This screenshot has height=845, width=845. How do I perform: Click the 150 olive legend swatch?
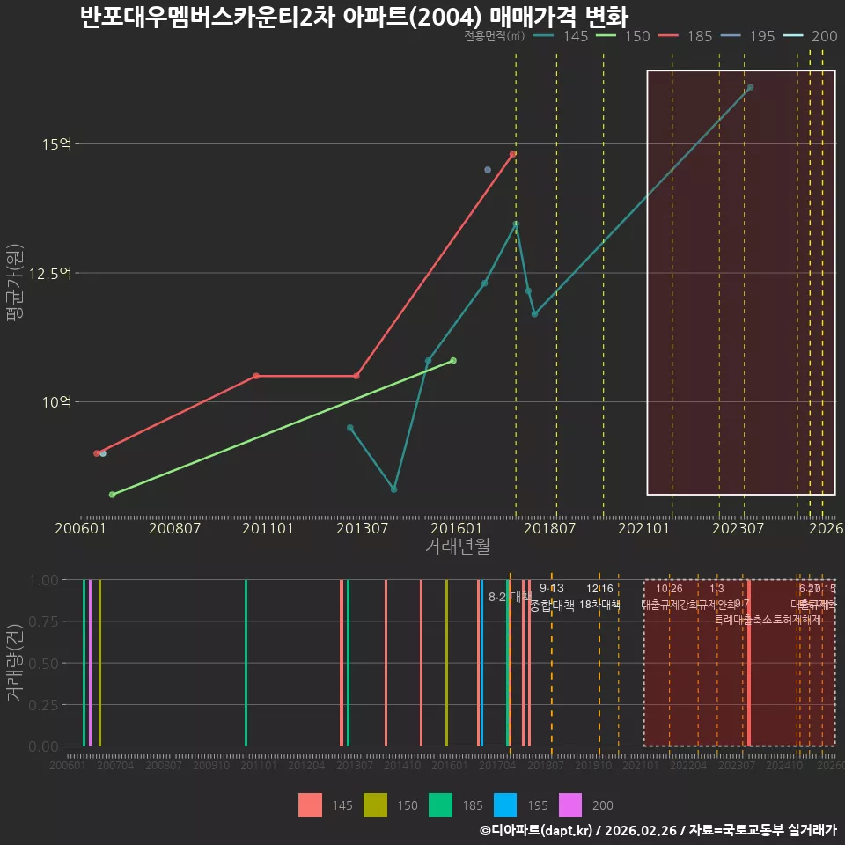point(375,805)
